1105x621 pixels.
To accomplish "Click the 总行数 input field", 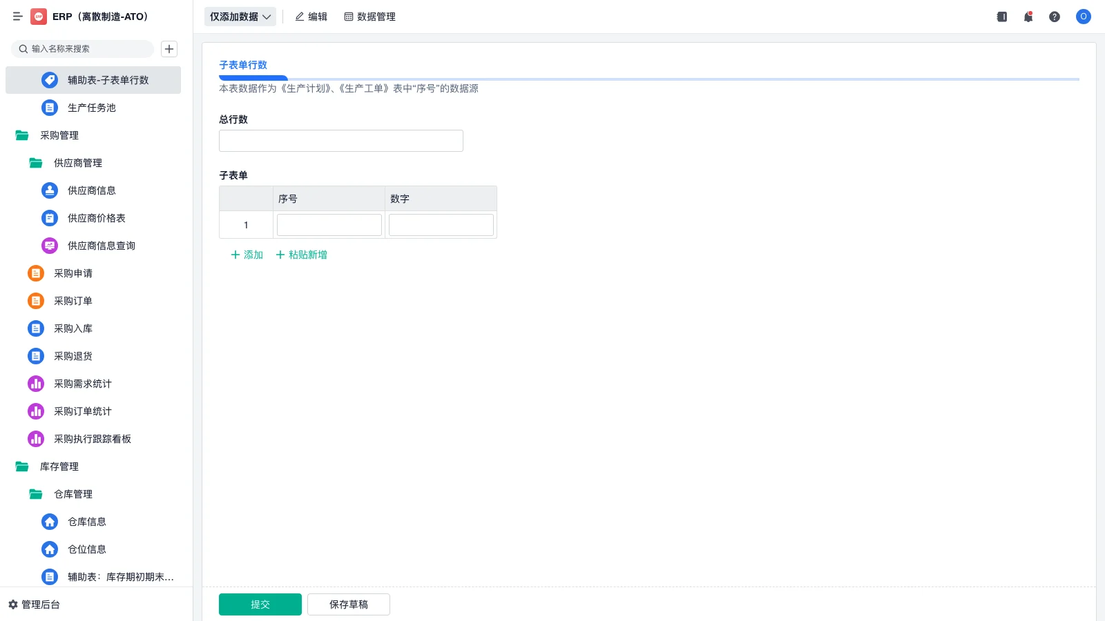I will point(340,141).
